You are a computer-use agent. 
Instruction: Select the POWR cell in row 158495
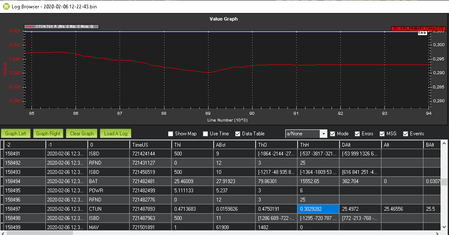coord(109,191)
